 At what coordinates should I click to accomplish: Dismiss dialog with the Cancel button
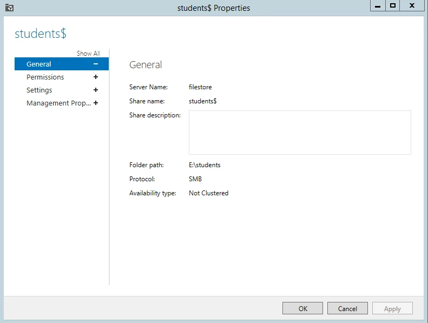(347, 308)
